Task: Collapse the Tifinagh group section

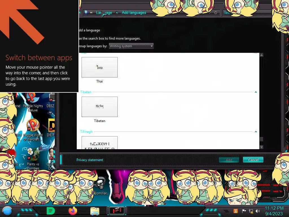Action: (256, 132)
